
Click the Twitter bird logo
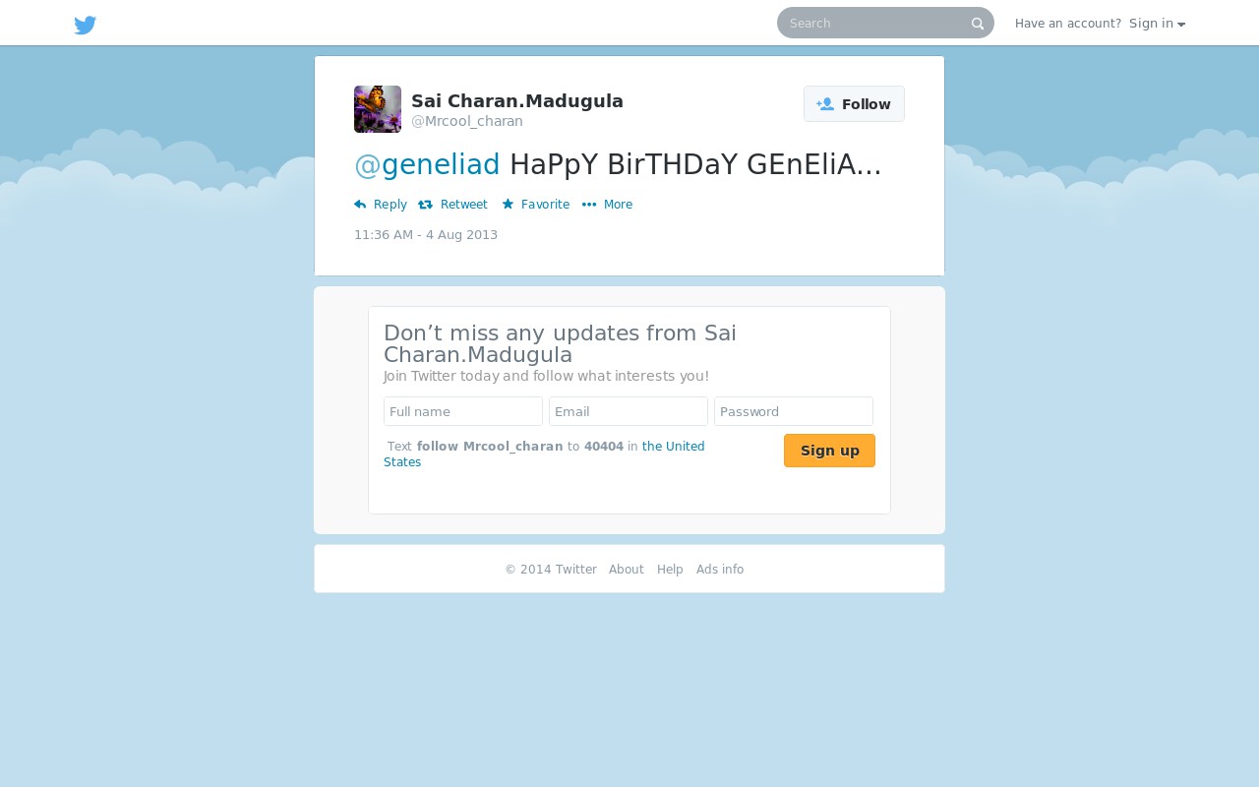click(86, 25)
